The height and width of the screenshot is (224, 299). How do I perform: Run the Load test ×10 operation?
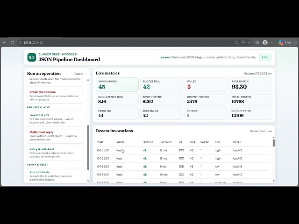tap(55, 119)
